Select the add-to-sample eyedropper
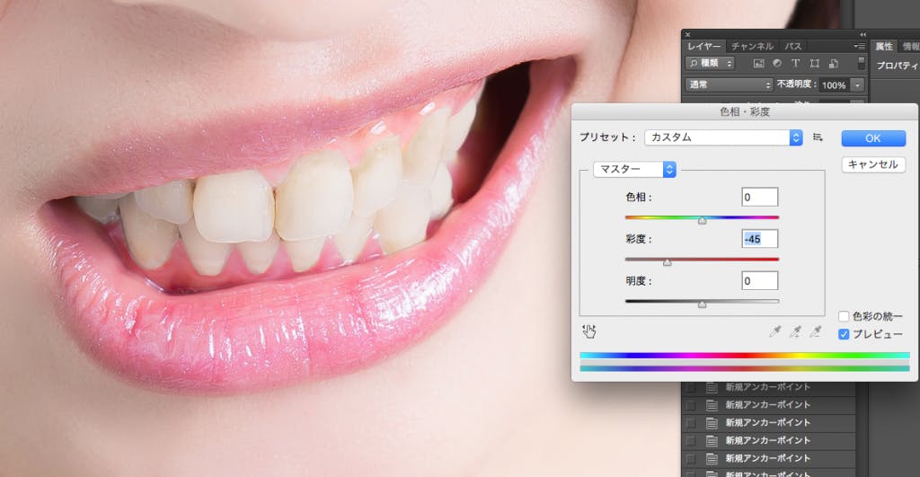The width and height of the screenshot is (920, 477). point(795,332)
